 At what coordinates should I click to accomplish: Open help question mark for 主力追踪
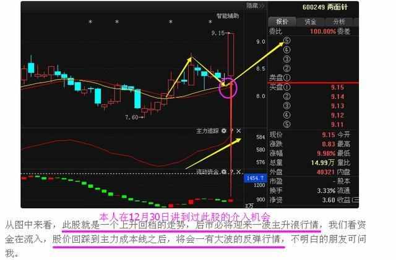(x=231, y=132)
